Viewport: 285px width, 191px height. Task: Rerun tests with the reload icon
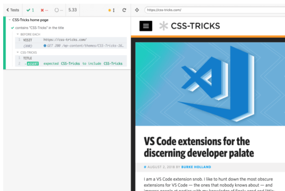(x=124, y=10)
